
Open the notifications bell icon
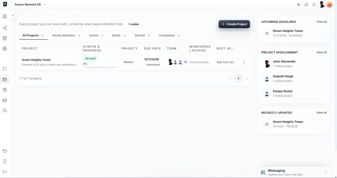pos(314,5)
